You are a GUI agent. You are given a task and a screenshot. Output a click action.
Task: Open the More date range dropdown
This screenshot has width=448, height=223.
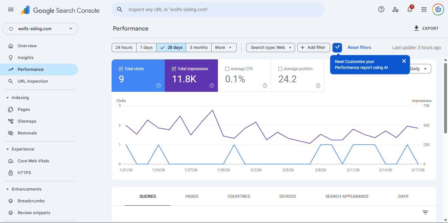coord(224,48)
